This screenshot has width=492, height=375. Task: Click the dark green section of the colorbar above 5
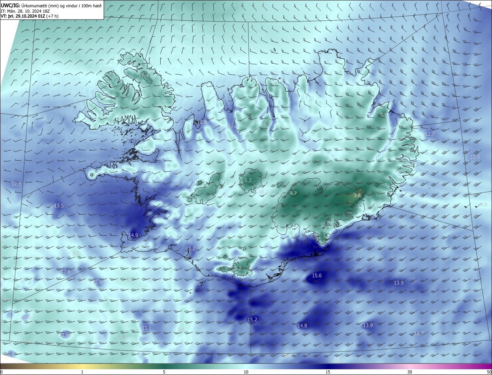(x=164, y=366)
